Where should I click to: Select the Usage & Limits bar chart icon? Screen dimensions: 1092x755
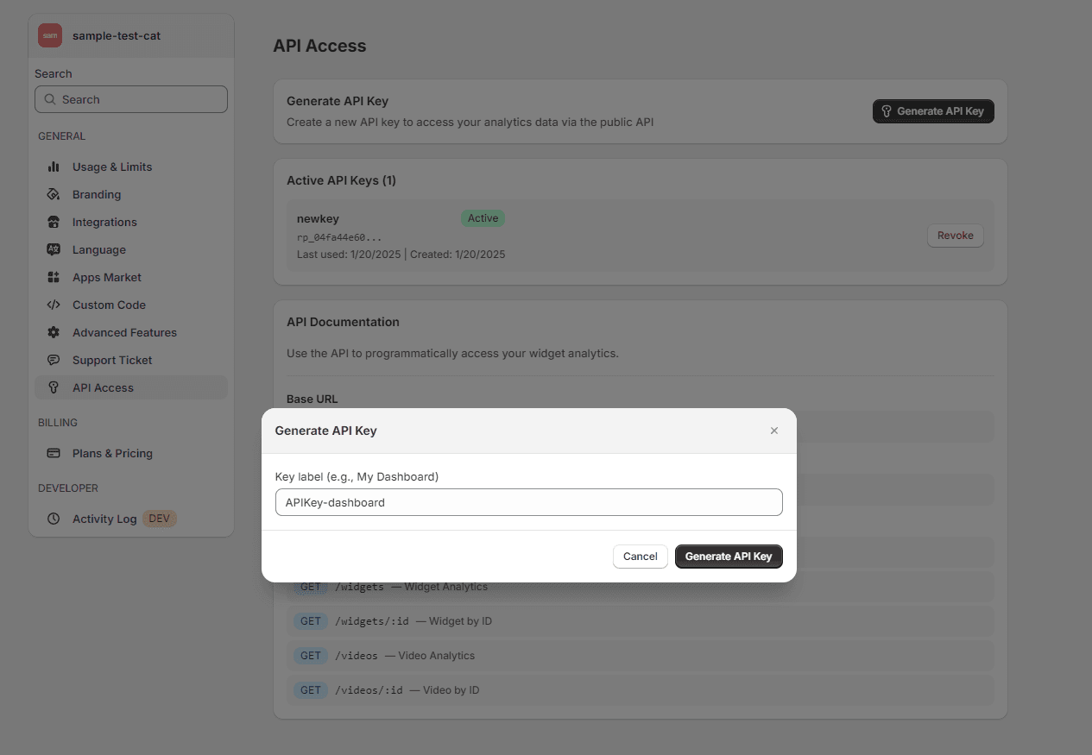pos(54,167)
